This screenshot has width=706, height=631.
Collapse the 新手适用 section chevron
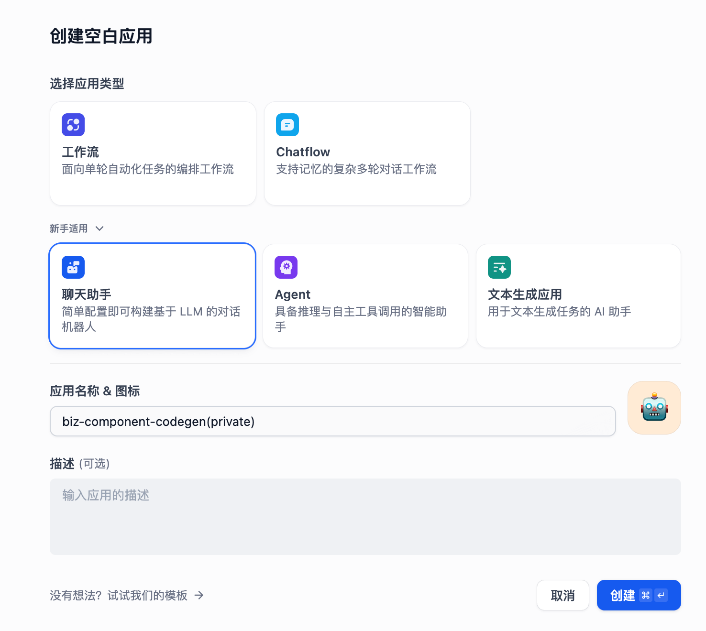(99, 228)
